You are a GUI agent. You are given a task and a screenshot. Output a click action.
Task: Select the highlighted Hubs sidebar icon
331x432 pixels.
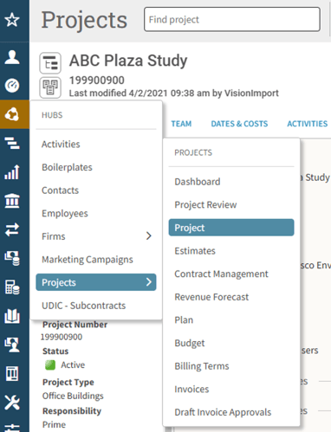(x=15, y=114)
